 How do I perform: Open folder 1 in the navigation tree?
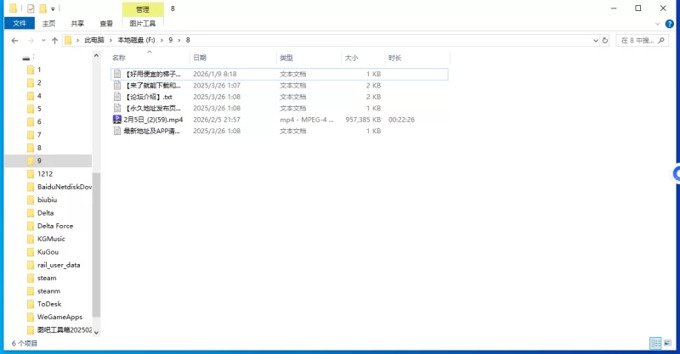[39, 70]
